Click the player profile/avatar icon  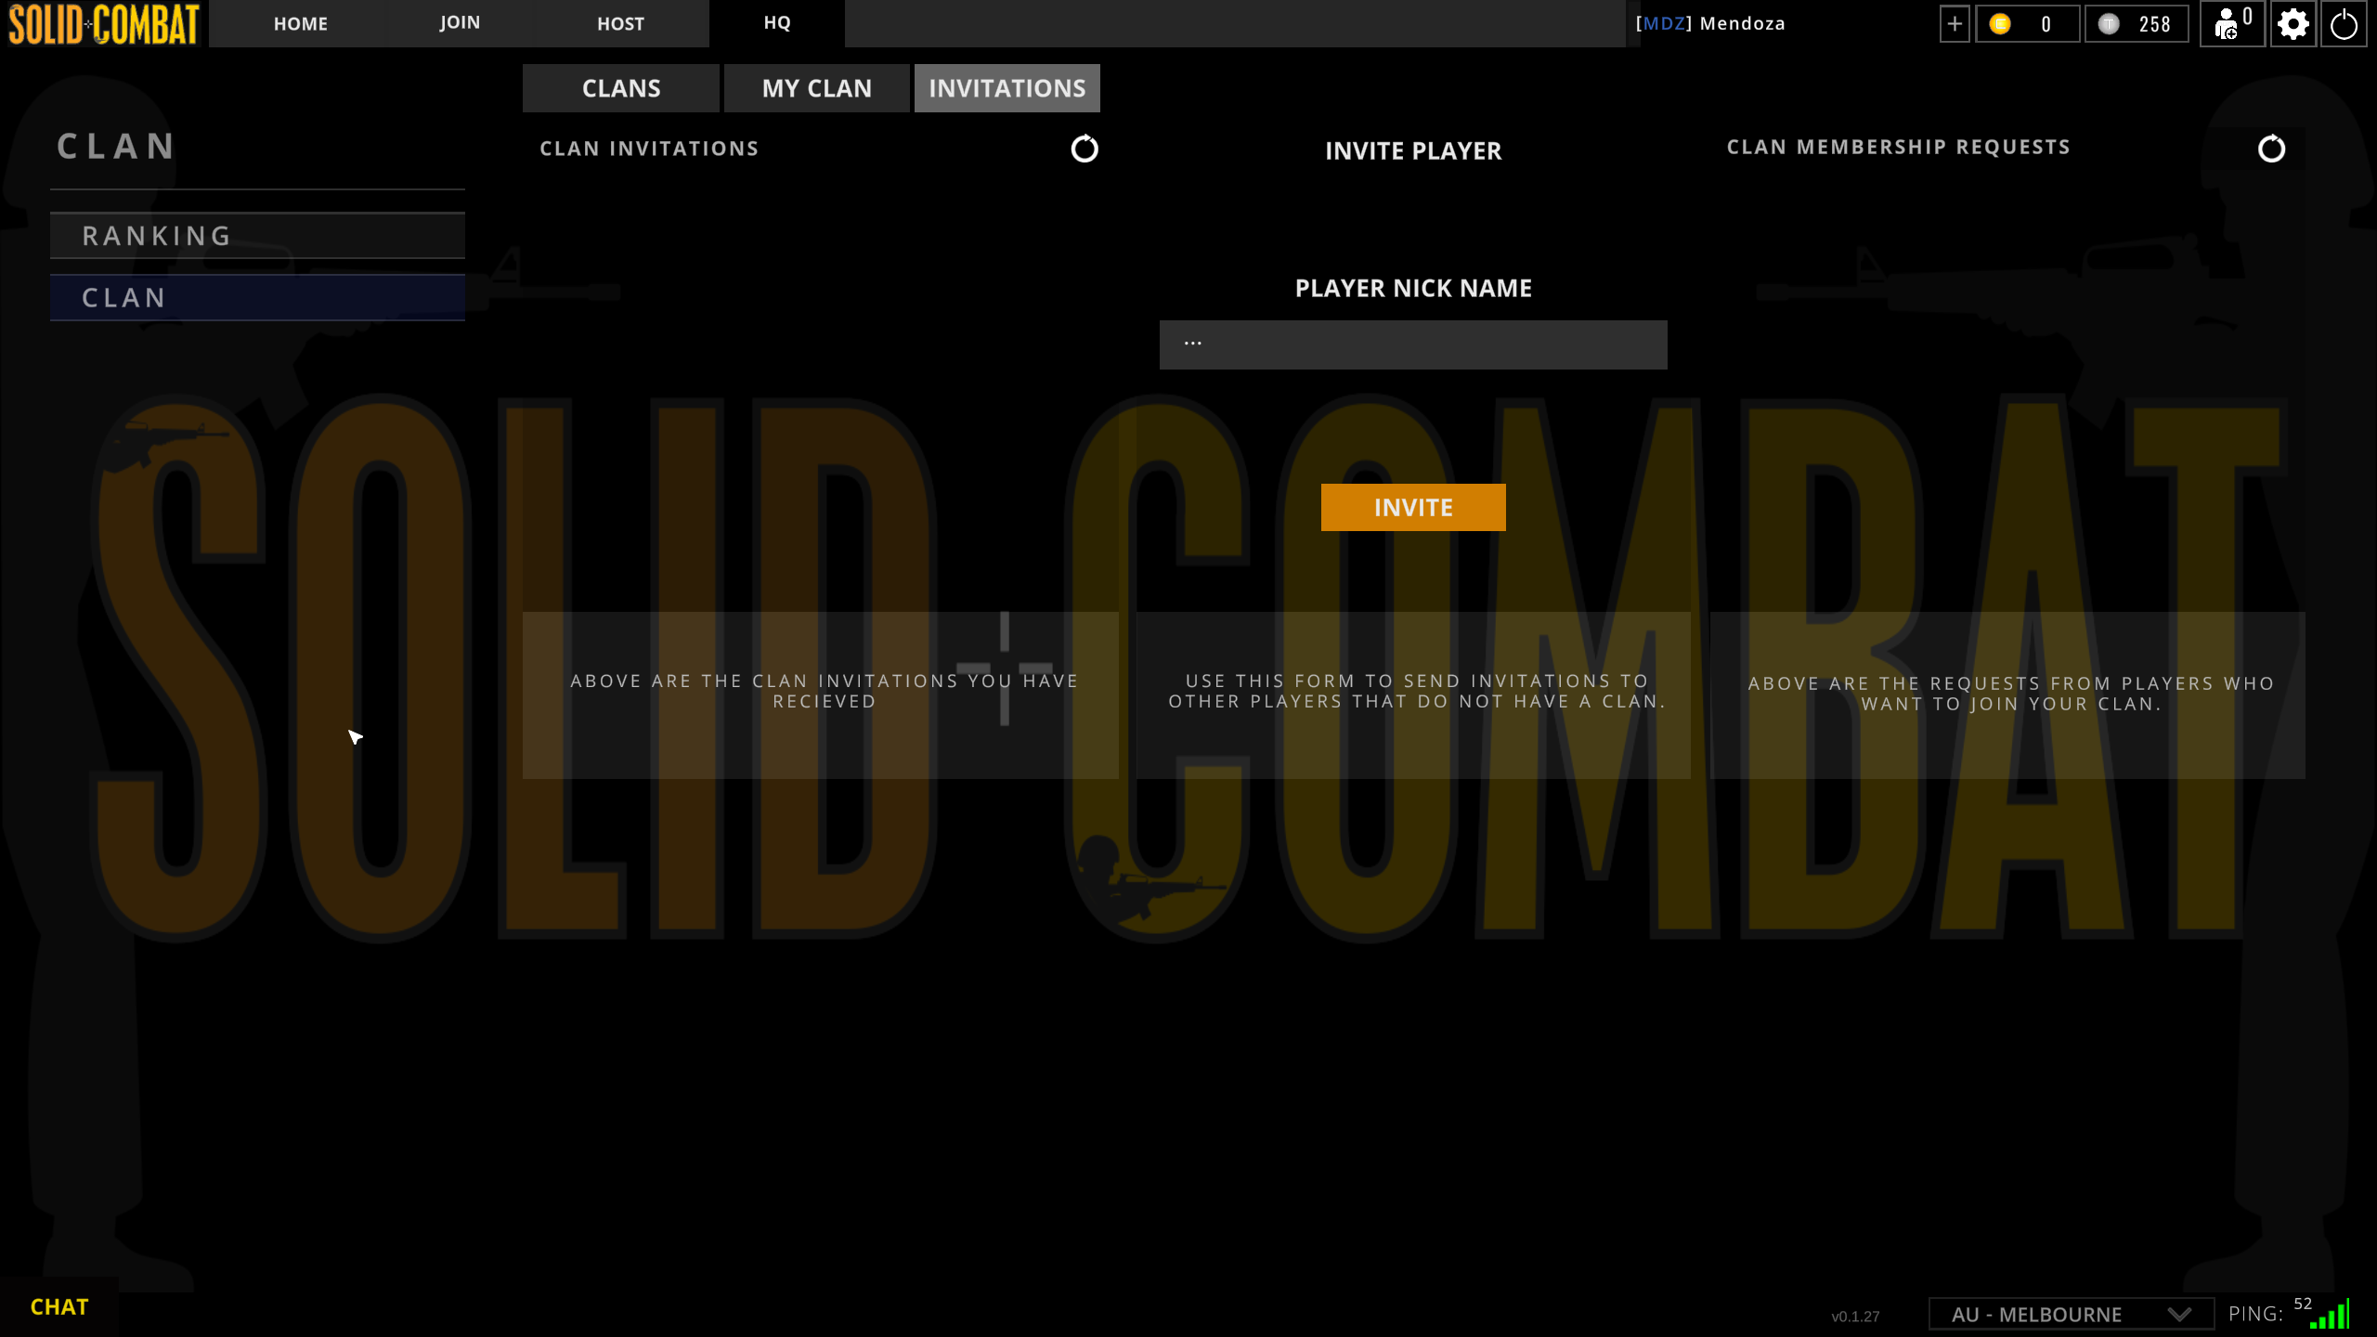pos(2228,23)
